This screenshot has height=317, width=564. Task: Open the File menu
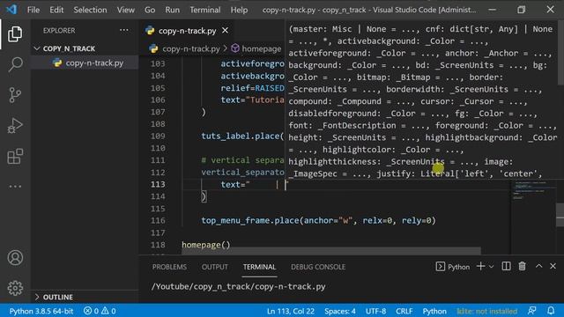pos(33,10)
